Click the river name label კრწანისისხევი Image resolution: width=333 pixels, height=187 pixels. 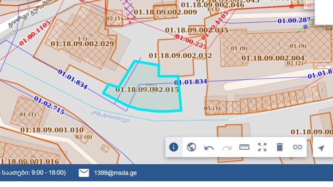pos(110,117)
